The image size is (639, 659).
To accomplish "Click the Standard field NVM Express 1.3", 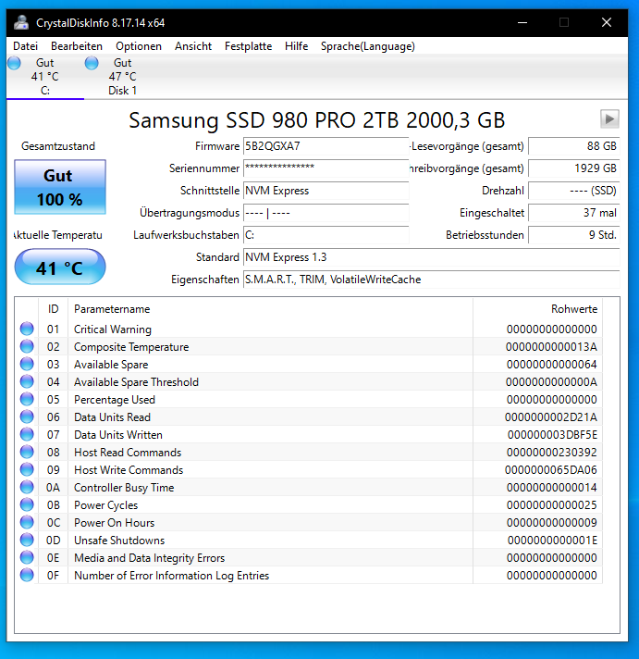I will (x=431, y=257).
